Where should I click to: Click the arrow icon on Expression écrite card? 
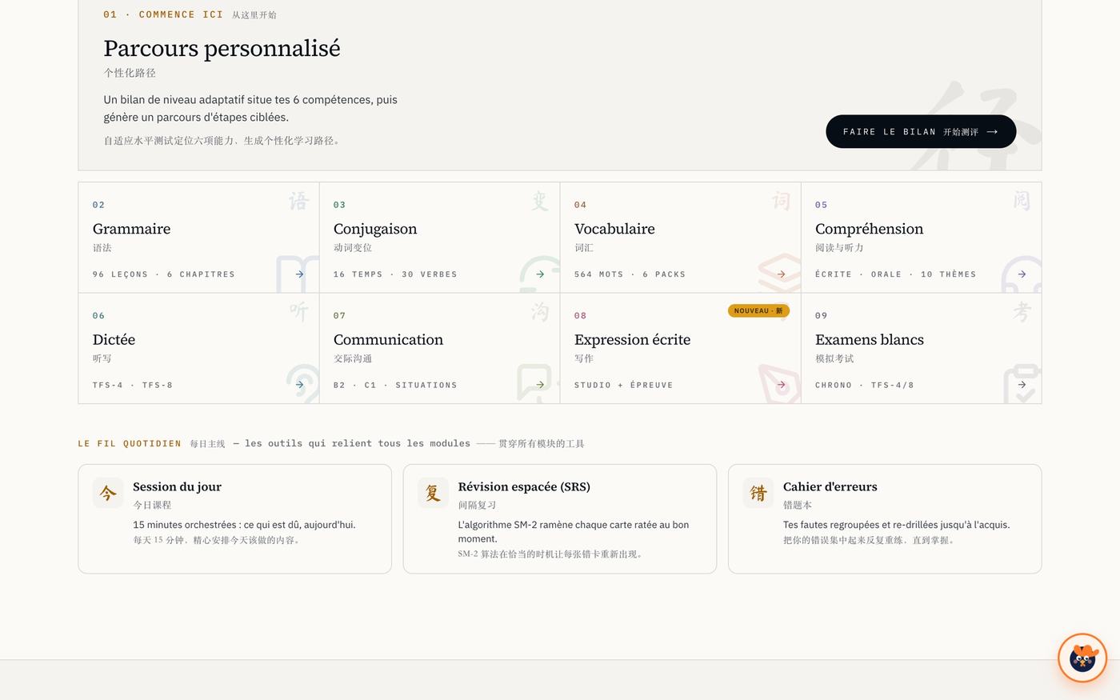click(x=781, y=385)
